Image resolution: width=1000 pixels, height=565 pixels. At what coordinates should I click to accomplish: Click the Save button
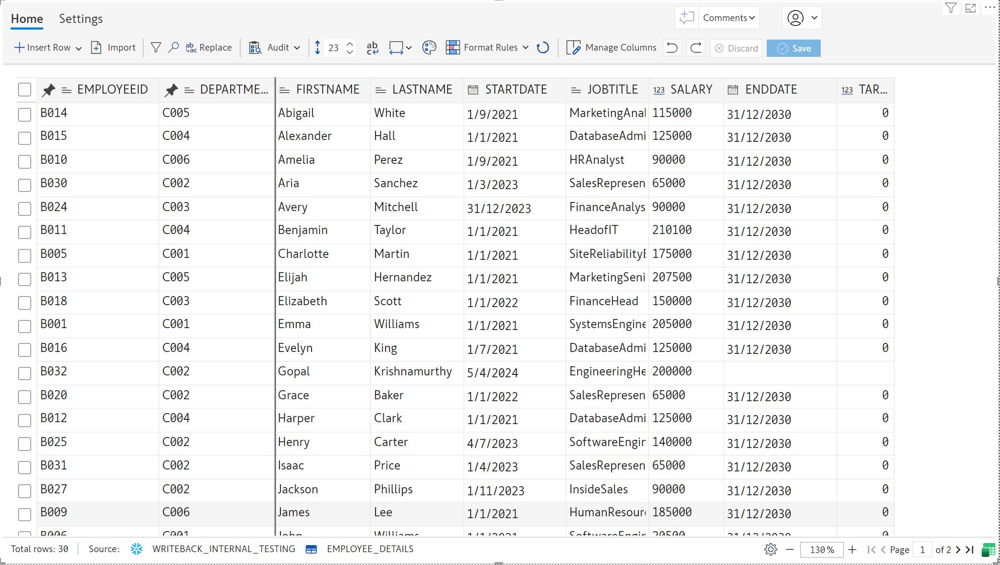tap(794, 48)
